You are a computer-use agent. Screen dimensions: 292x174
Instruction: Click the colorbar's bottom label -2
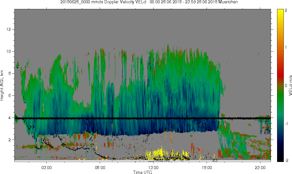[287, 160]
